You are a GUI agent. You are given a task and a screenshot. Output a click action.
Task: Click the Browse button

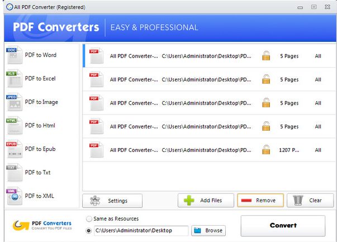[x=208, y=231]
